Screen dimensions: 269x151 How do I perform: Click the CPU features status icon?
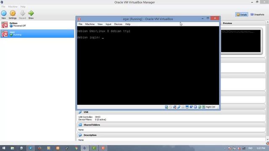(195, 107)
